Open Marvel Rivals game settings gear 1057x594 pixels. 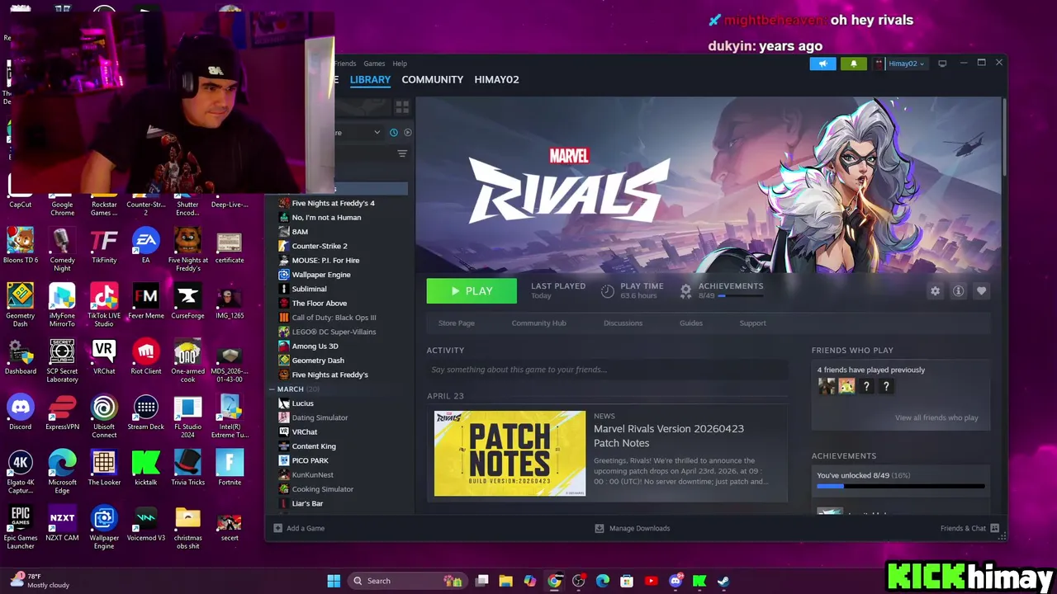point(935,291)
